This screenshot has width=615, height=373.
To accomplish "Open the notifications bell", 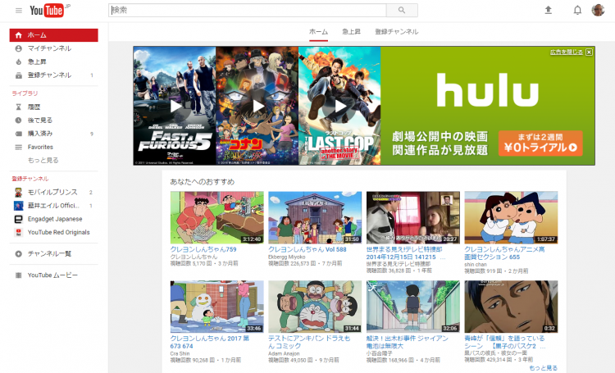I will coord(577,10).
